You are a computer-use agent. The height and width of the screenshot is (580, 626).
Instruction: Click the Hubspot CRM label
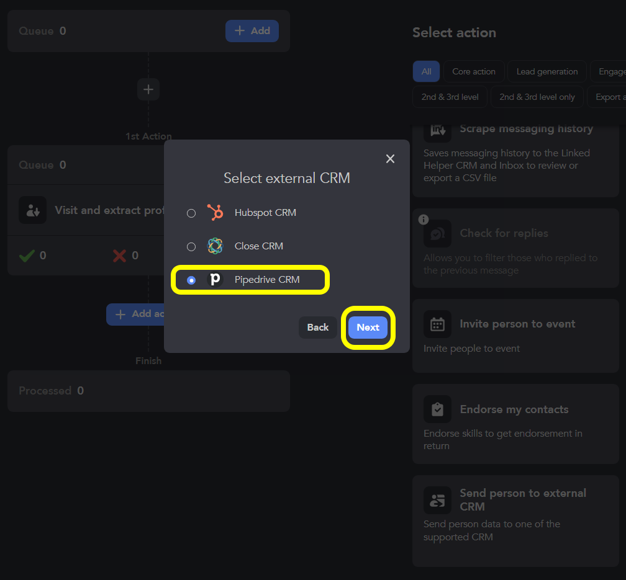pyautogui.click(x=266, y=213)
